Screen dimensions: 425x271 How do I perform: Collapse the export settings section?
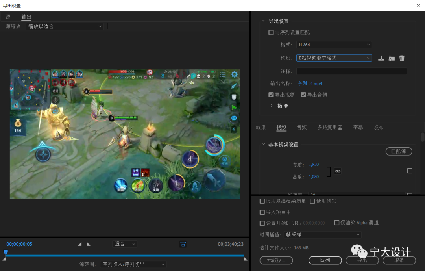click(263, 21)
